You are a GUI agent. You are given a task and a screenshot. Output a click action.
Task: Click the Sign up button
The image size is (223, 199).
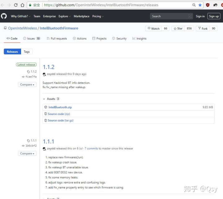214,16
